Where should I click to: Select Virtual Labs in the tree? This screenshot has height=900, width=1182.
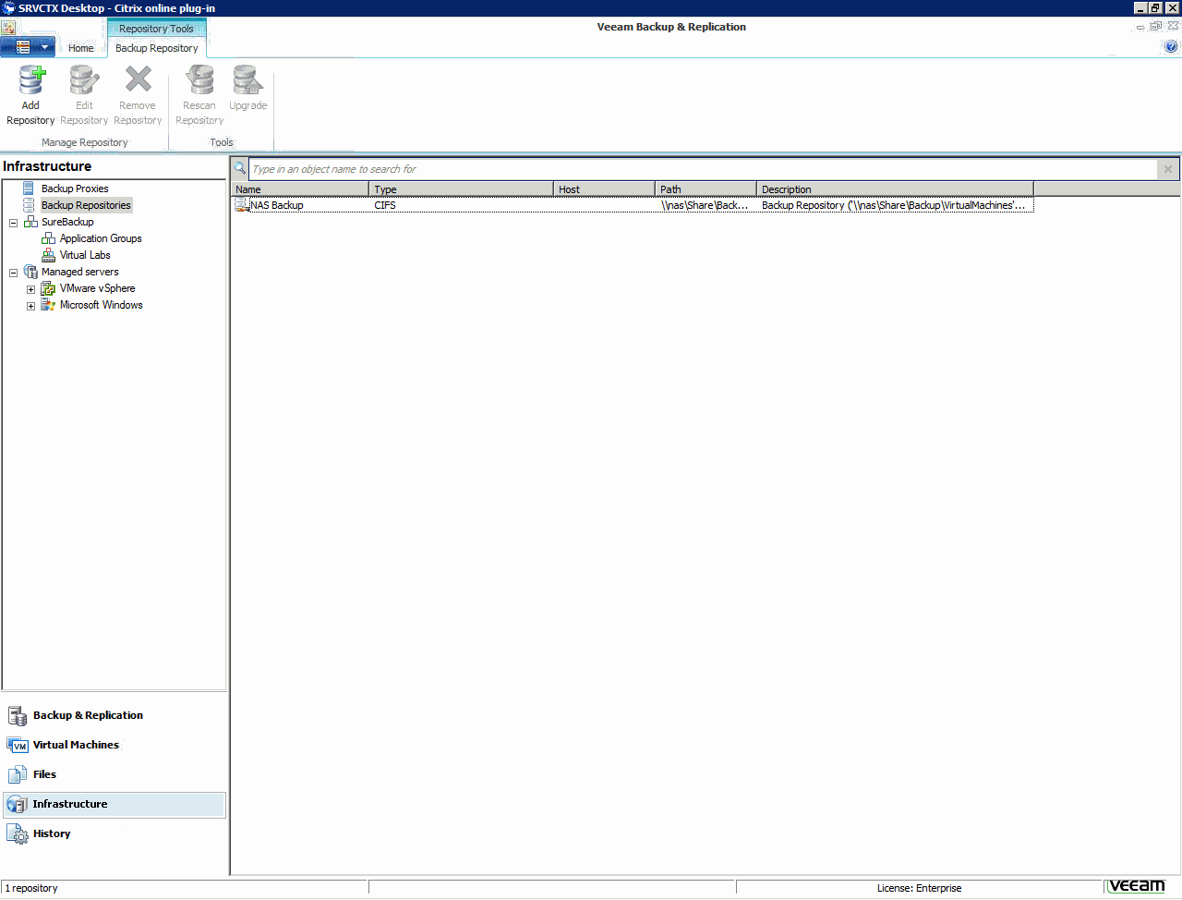(x=85, y=255)
